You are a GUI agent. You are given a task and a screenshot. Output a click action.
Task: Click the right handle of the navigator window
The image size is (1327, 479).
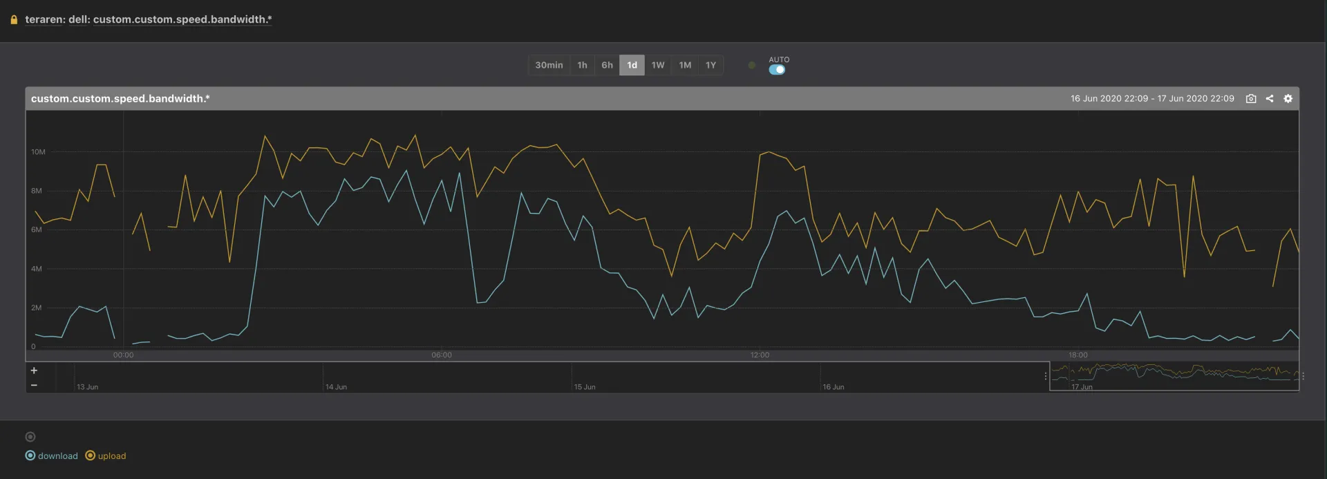point(1303,377)
